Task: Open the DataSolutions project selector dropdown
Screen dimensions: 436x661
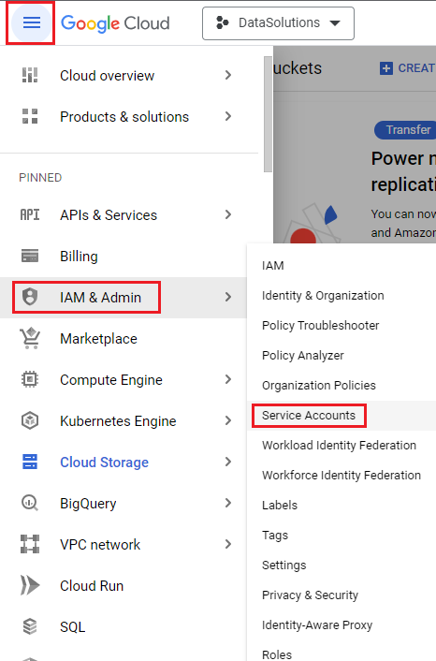Action: click(x=278, y=23)
